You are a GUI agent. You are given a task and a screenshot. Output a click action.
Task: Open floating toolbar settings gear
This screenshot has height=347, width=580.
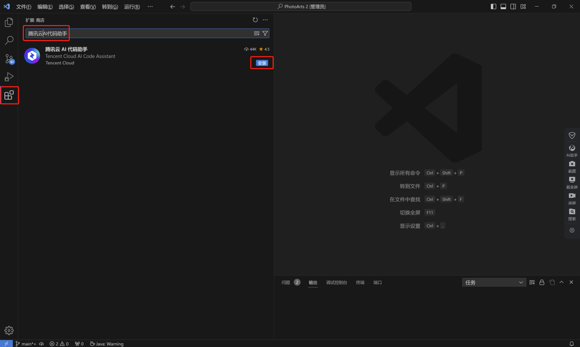tap(572, 230)
